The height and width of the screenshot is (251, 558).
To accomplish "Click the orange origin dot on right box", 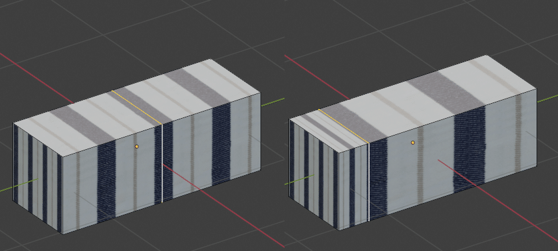I will pos(412,143).
